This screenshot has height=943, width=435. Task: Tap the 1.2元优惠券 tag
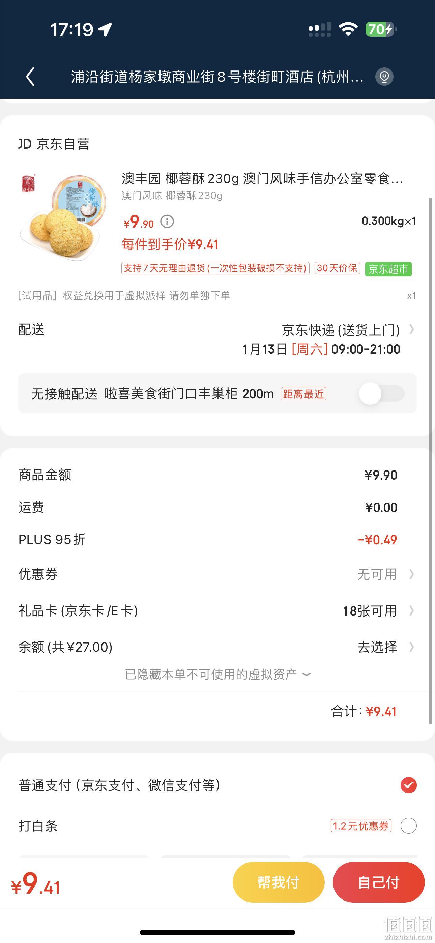(x=361, y=826)
